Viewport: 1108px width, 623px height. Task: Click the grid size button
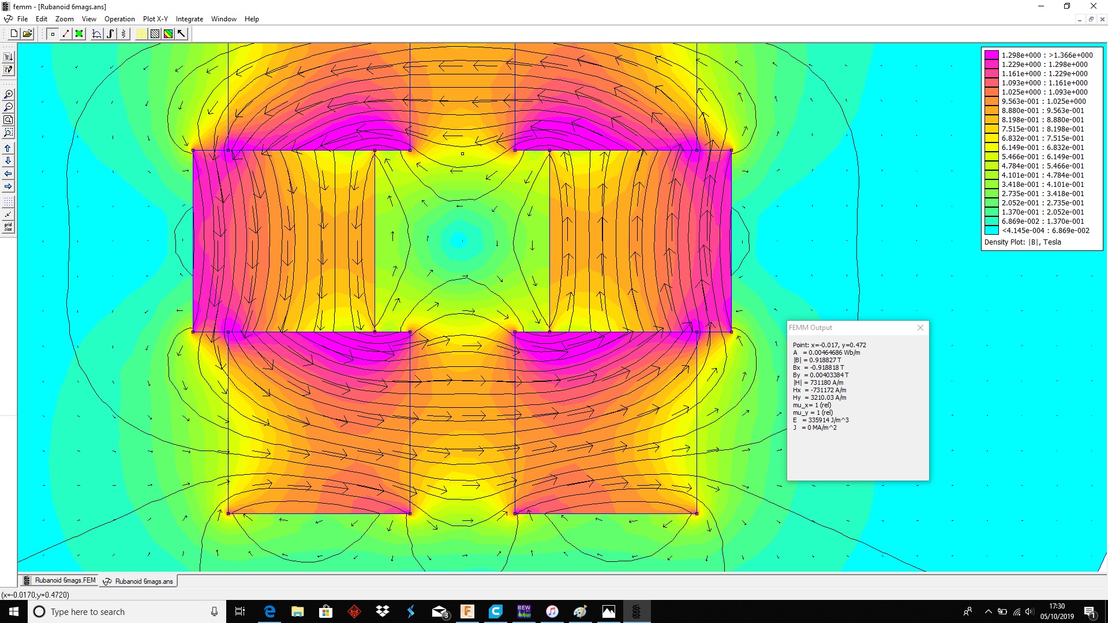8,227
